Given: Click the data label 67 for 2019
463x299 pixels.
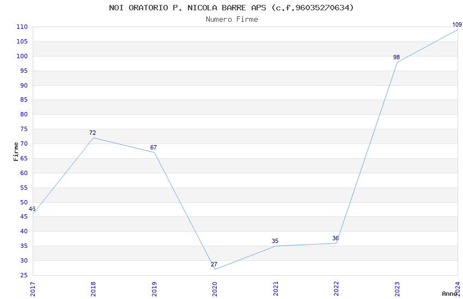Looking at the screenshot, I should pos(154,147).
